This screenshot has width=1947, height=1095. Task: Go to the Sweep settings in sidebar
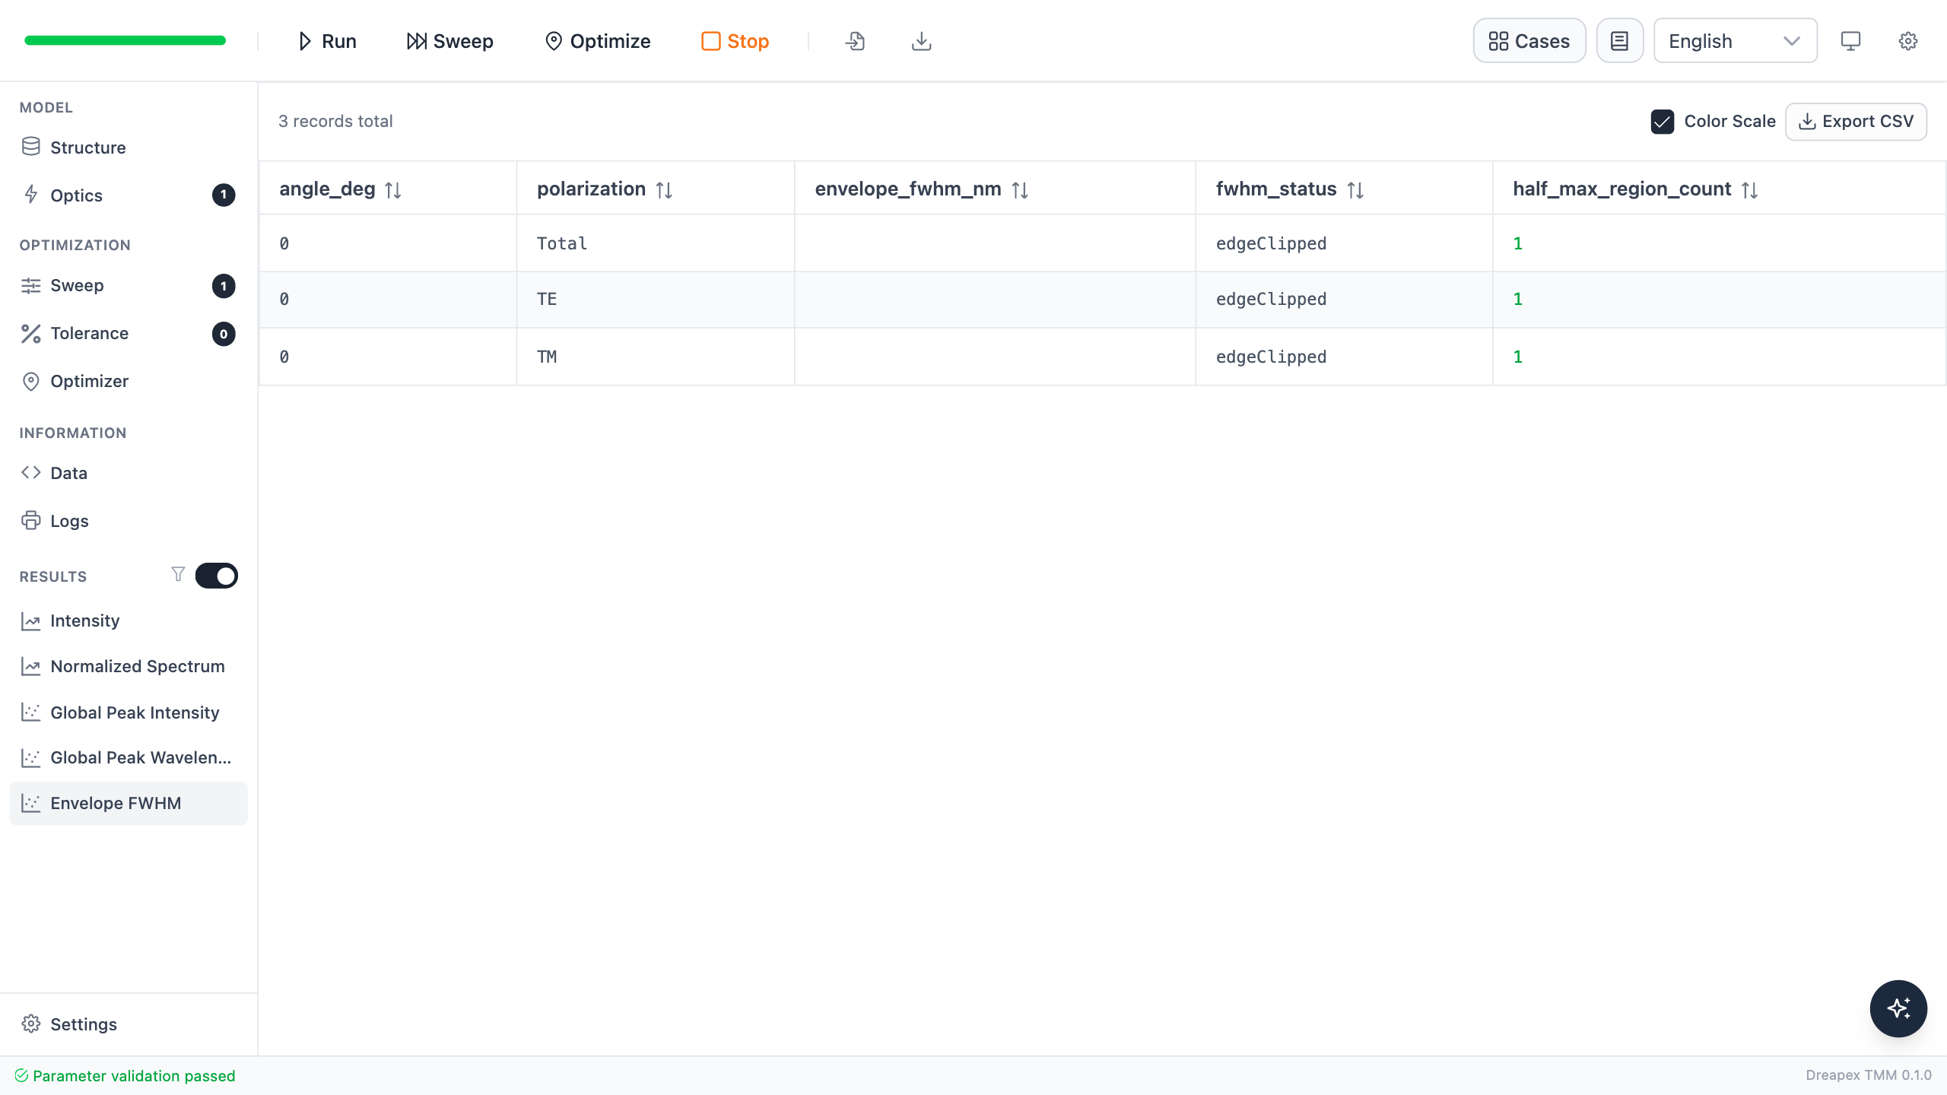(128, 286)
